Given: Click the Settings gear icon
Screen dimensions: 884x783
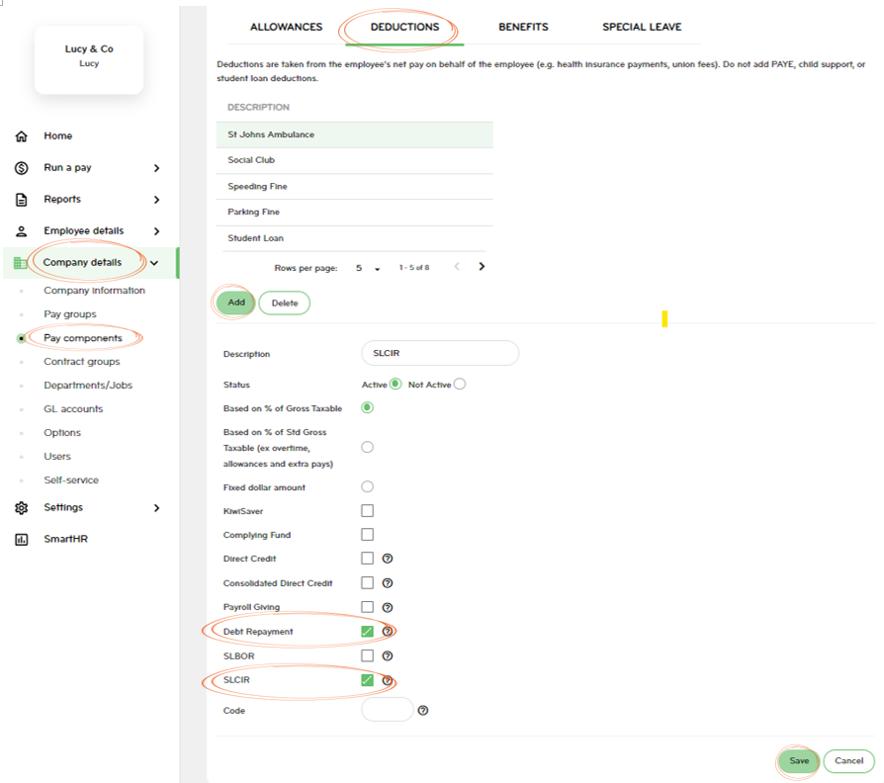Looking at the screenshot, I should pos(22,508).
